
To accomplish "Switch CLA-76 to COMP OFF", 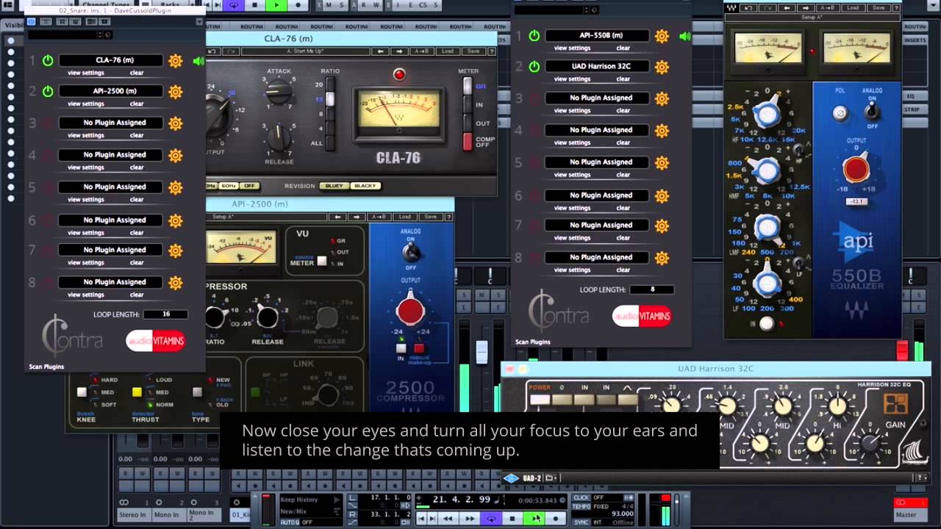I will [467, 142].
